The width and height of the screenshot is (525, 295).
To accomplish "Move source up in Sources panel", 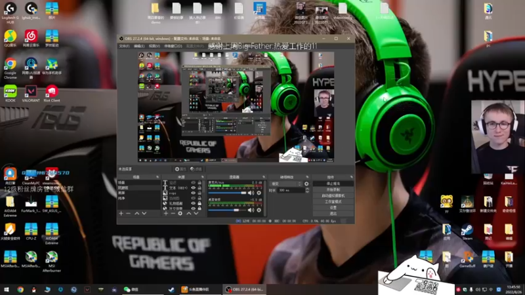I will pos(189,214).
